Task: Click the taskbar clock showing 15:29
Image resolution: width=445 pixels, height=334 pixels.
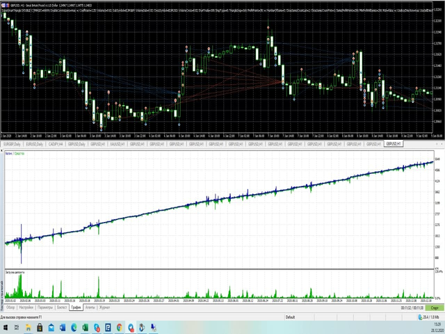Action: [x=437, y=324]
